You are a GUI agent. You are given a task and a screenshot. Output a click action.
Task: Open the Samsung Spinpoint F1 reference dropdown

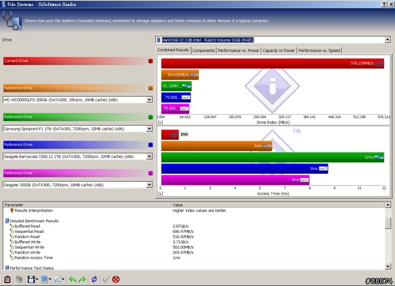149,129
